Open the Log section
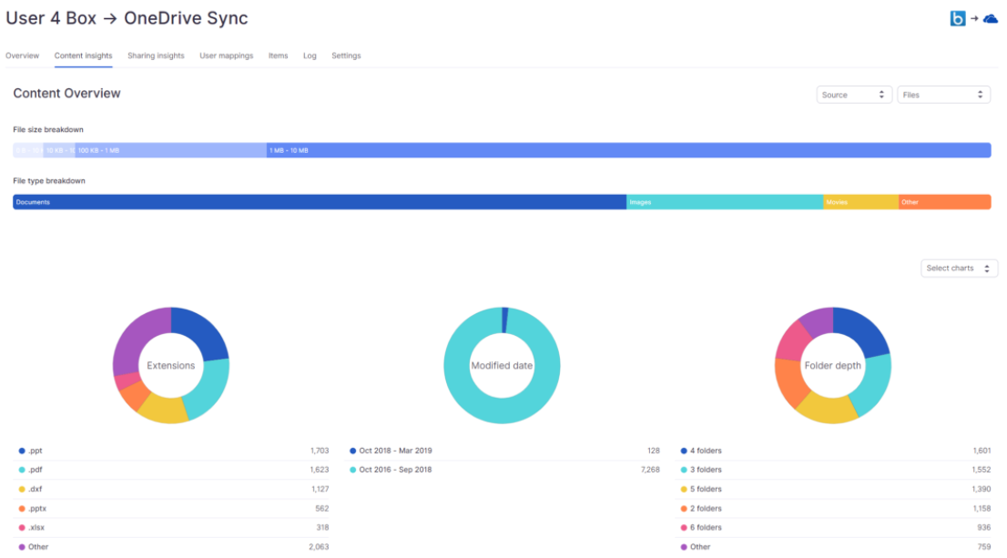 [x=310, y=56]
